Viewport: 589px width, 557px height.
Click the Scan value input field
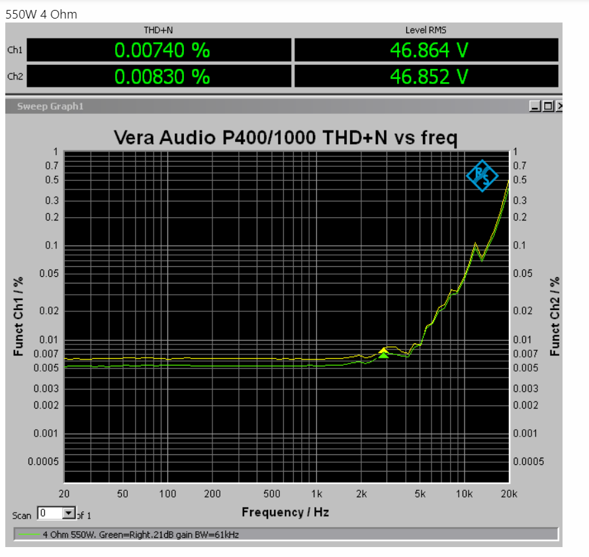(x=50, y=513)
